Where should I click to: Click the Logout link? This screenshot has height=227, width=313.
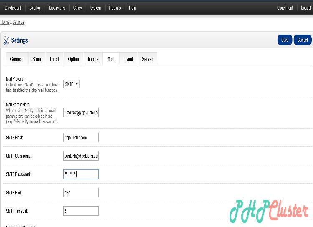pos(306,8)
